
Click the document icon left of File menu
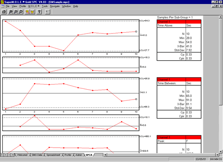[3, 6]
